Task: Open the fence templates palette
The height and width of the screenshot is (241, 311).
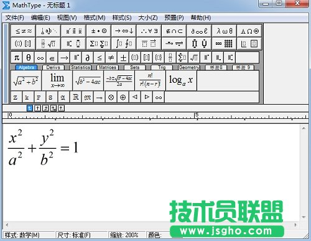Action: tap(23, 44)
